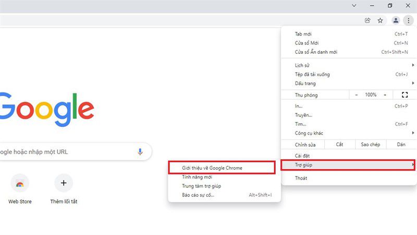Click the share page icon
417x235 pixels.
pyautogui.click(x=367, y=20)
